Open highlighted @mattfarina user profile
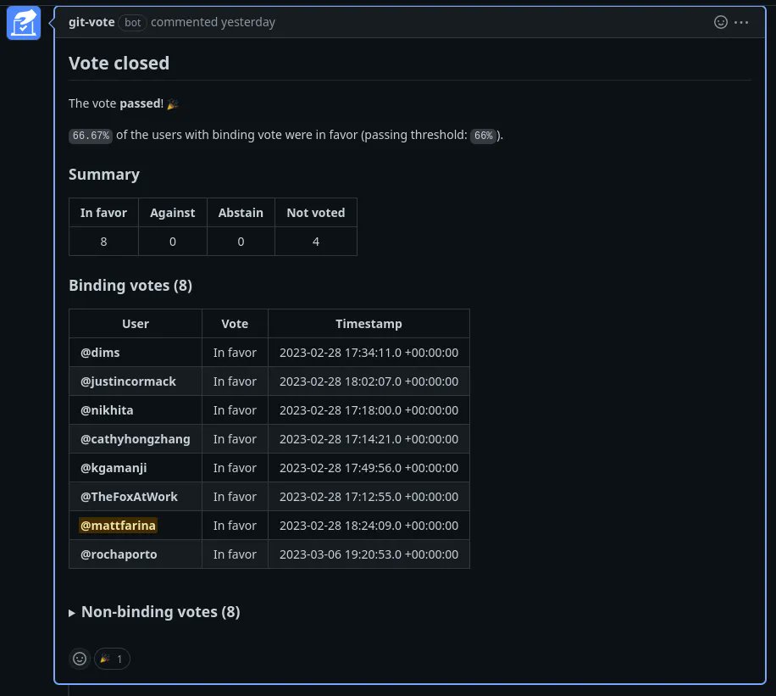Image resolution: width=776 pixels, height=696 pixels. coord(118,525)
